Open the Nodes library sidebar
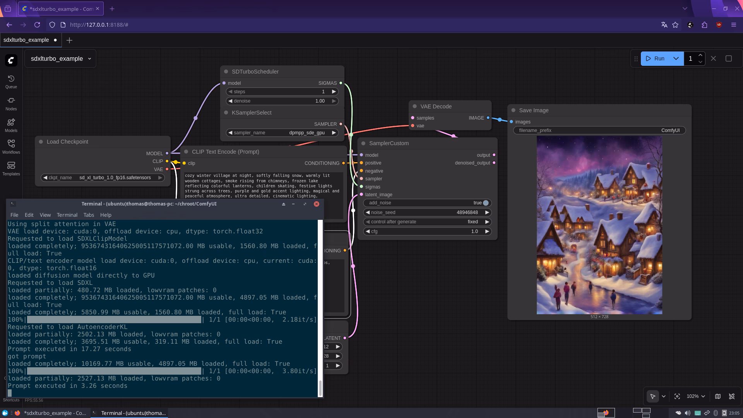This screenshot has width=743, height=418. click(x=11, y=103)
